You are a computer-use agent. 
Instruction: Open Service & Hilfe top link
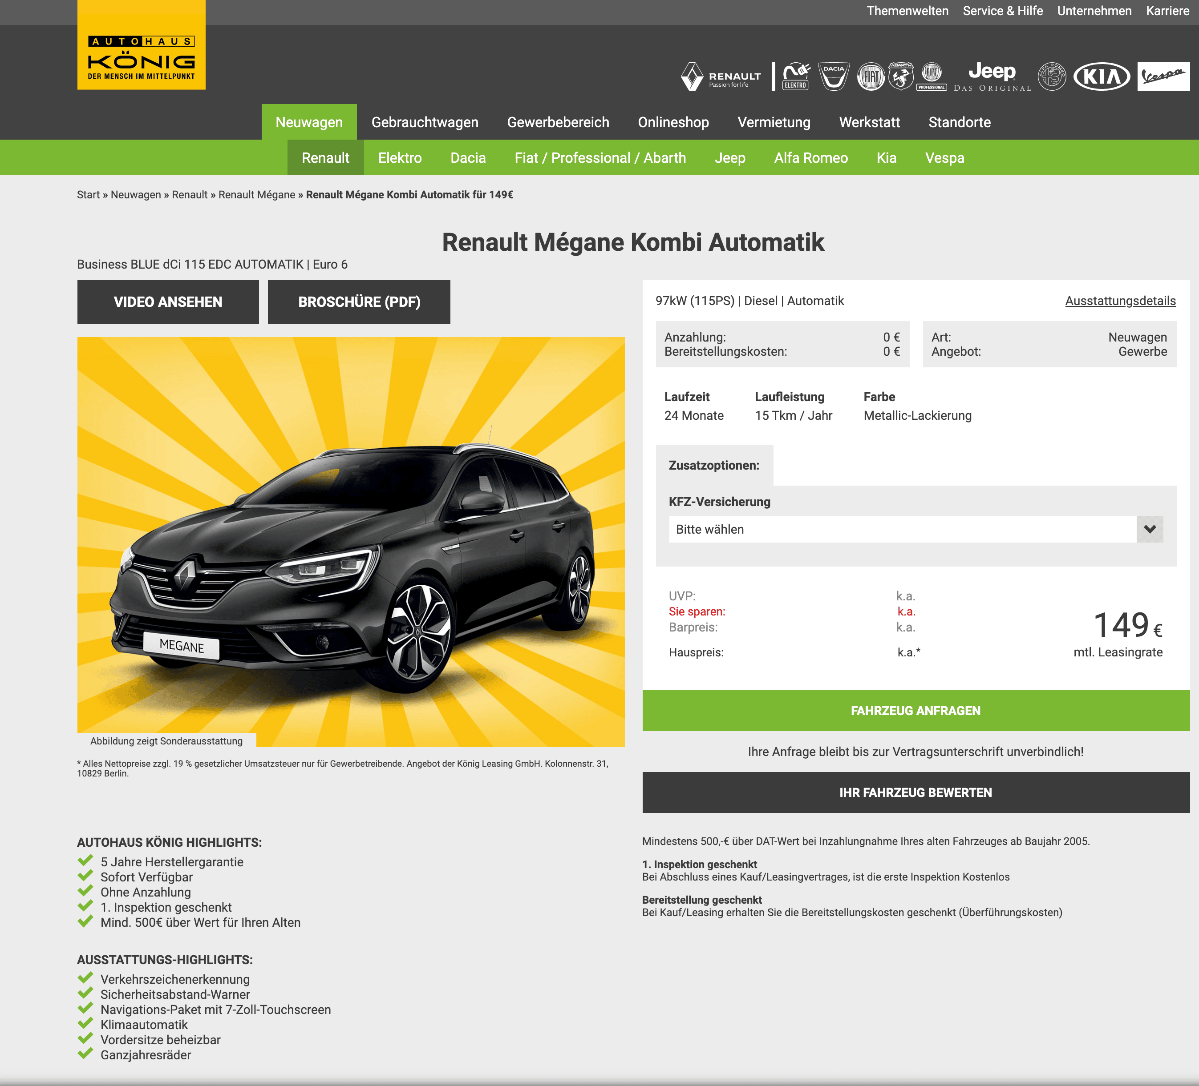(1003, 11)
